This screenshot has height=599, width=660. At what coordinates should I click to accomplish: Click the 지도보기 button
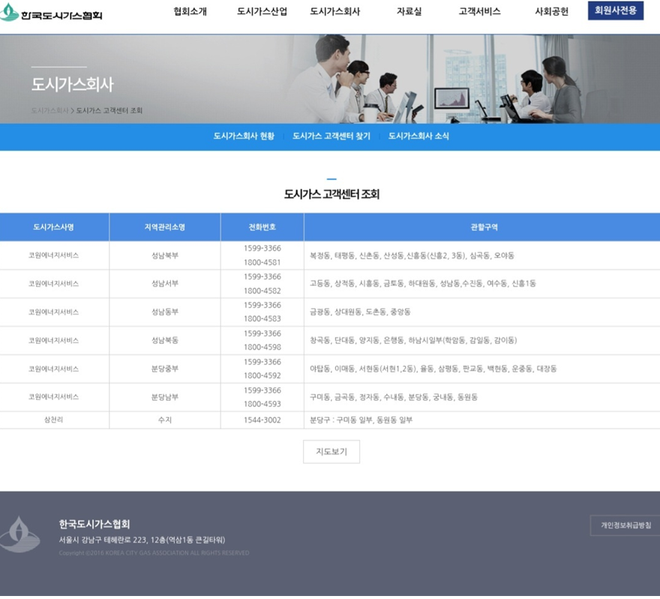point(331,451)
